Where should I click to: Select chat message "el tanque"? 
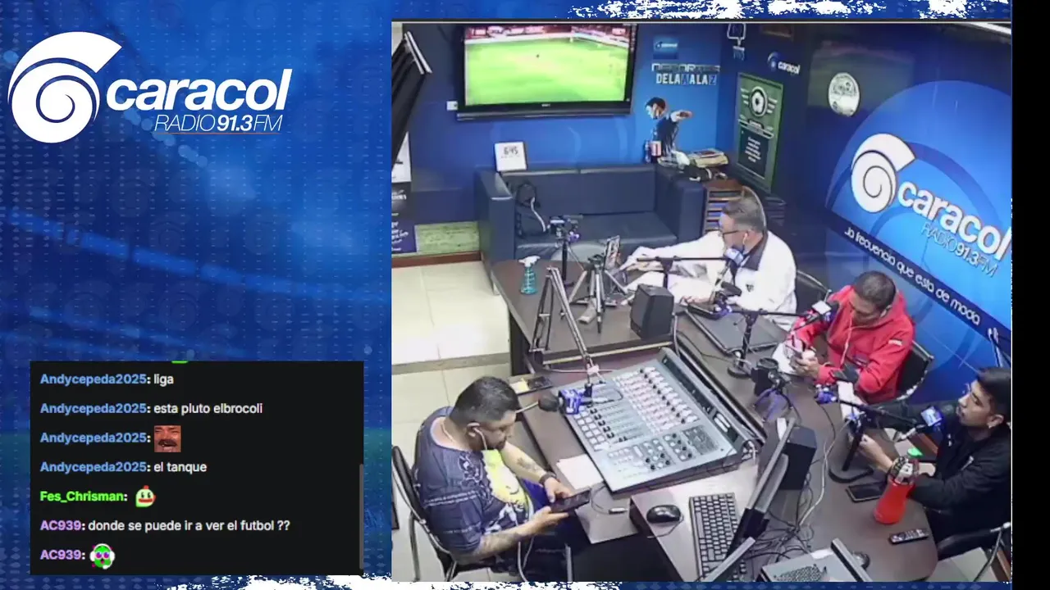coord(180,467)
